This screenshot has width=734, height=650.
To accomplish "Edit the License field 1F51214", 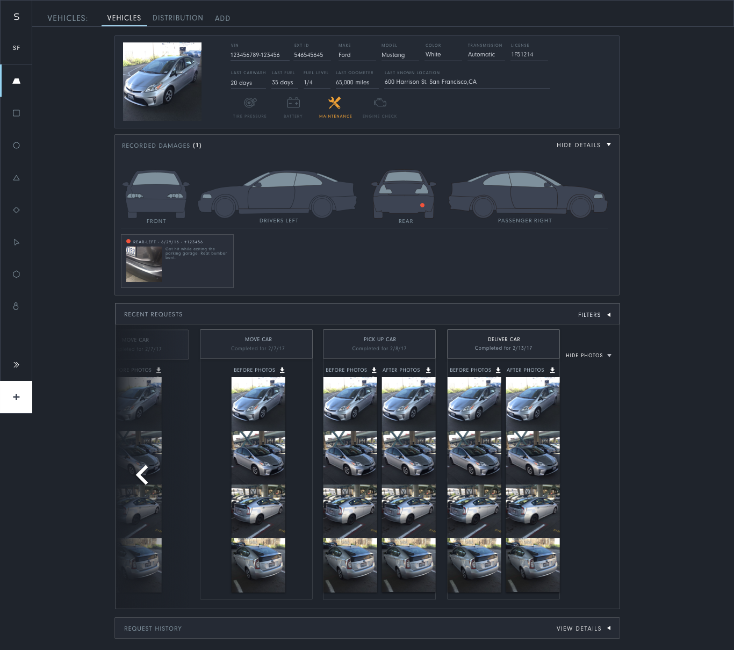I will pos(529,55).
